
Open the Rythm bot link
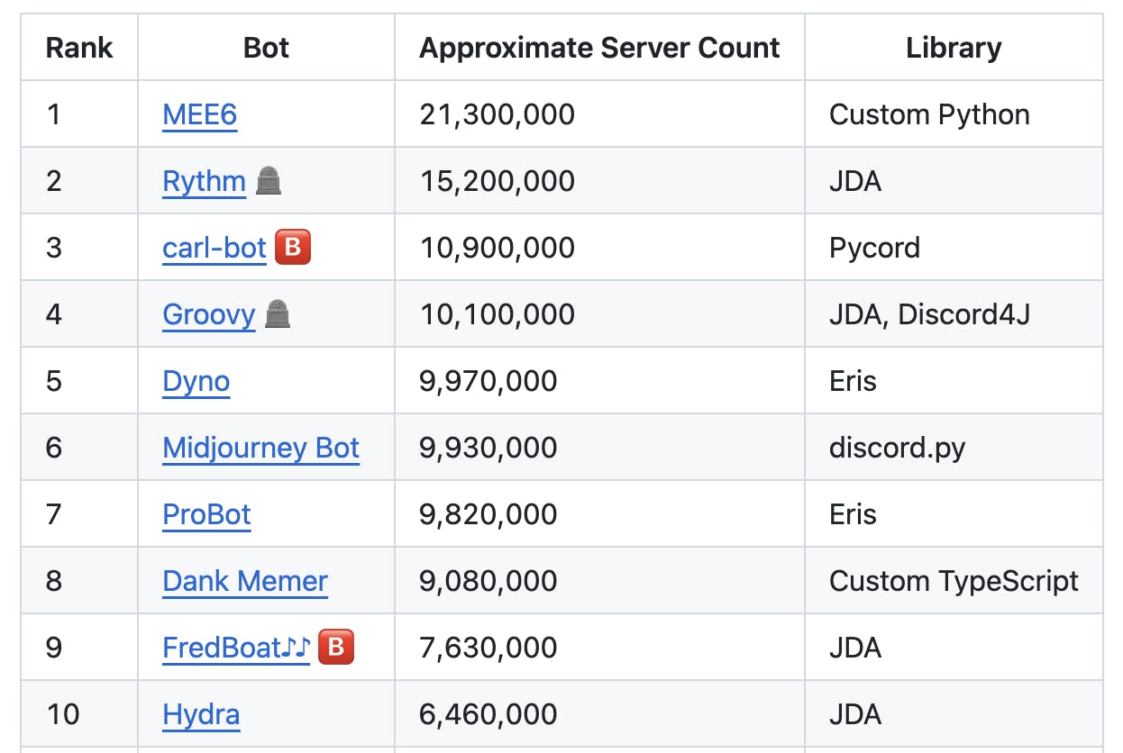click(204, 181)
